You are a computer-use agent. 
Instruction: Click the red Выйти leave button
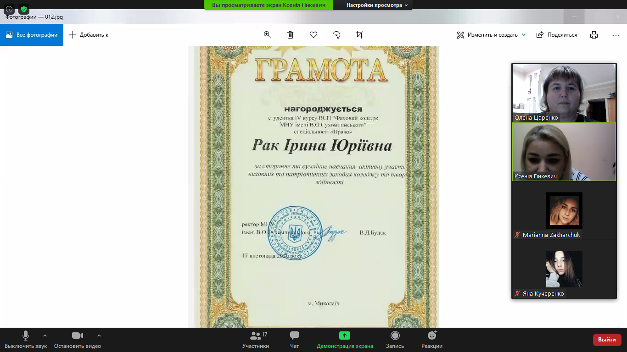coord(607,340)
